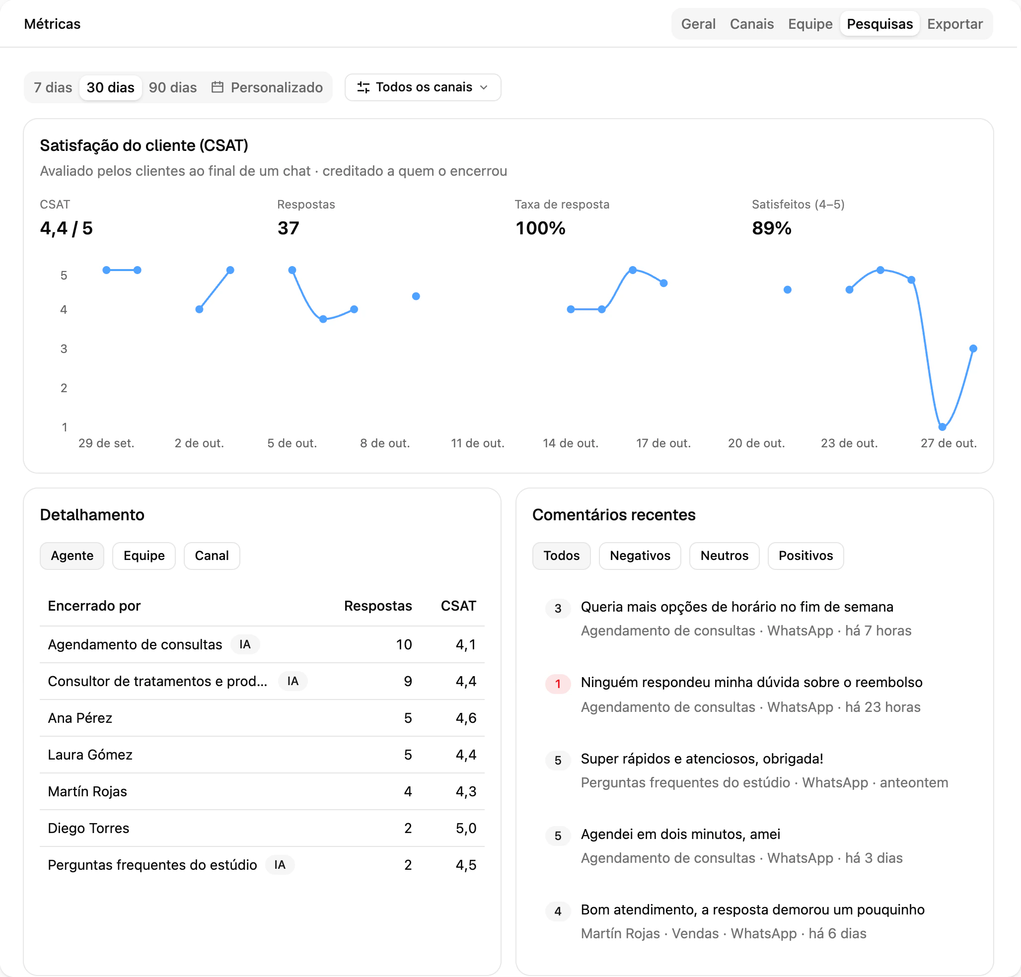The height and width of the screenshot is (977, 1021).
Task: Click the score 3 badge on weekend comment
Action: (x=558, y=608)
